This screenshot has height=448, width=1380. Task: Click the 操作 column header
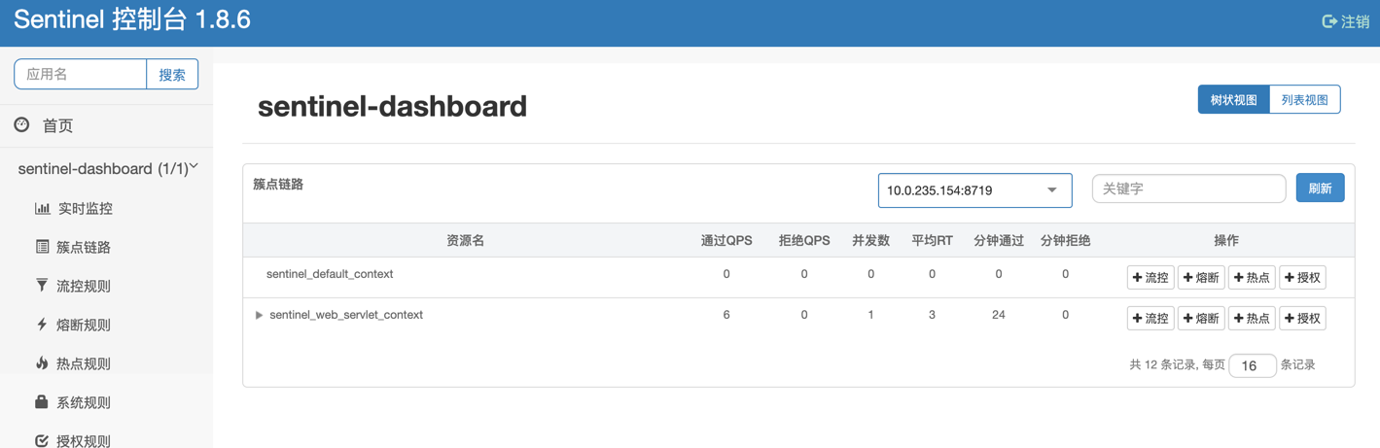[x=1226, y=240]
